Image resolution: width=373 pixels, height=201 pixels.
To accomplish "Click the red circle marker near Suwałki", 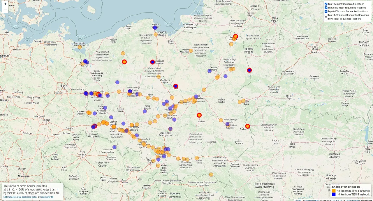I will point(235,36).
